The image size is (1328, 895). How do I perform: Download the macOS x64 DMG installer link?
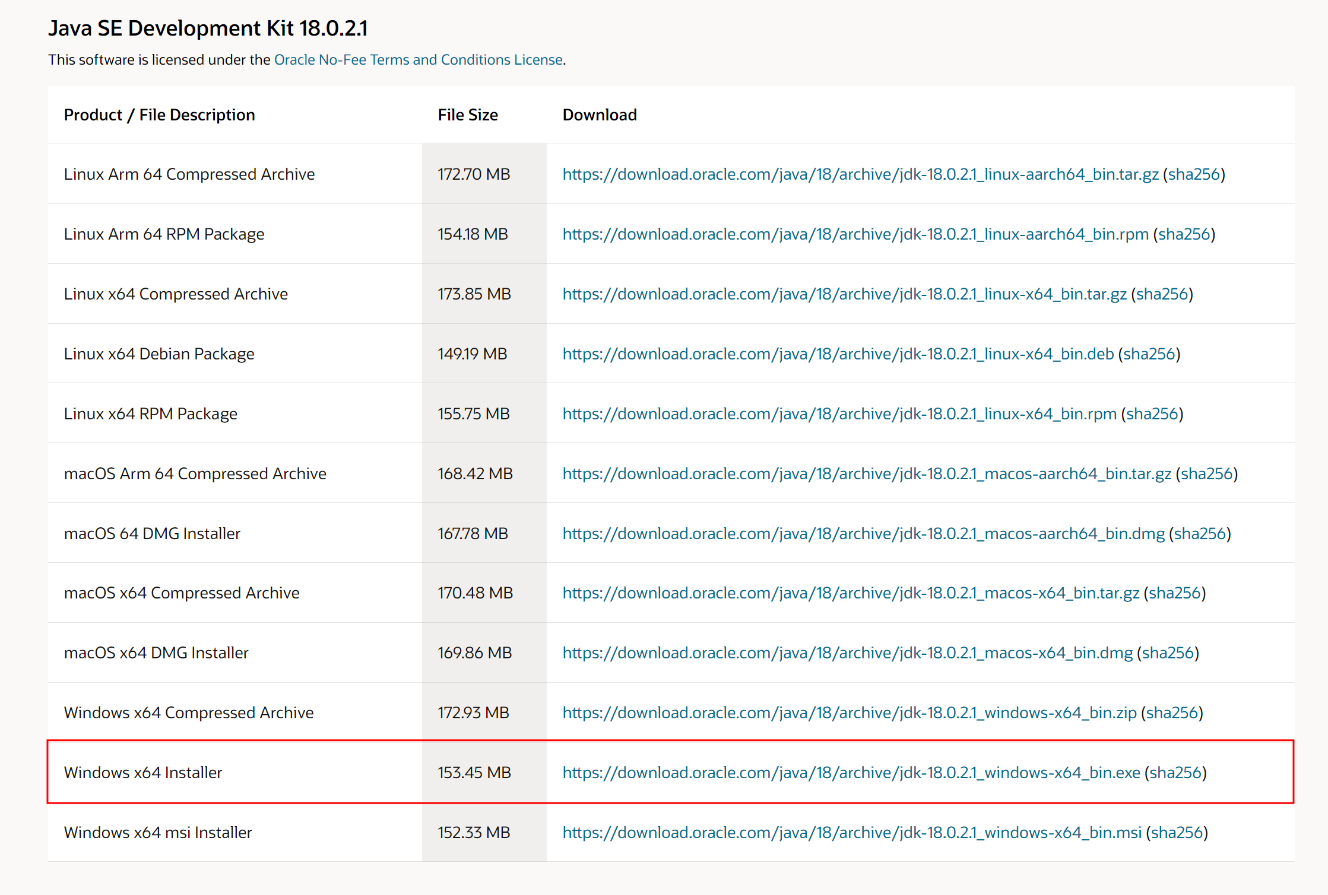coord(847,653)
